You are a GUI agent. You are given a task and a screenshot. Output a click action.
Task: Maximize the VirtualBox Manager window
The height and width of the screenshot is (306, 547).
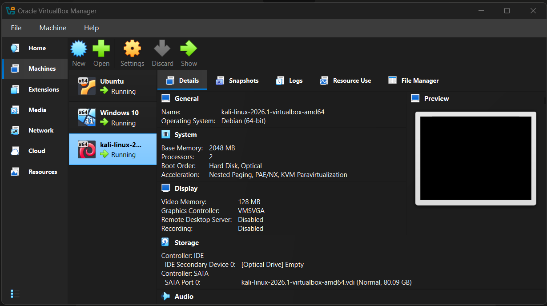[x=507, y=11]
